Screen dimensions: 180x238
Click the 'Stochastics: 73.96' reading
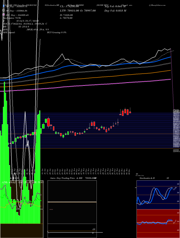point(12,18)
